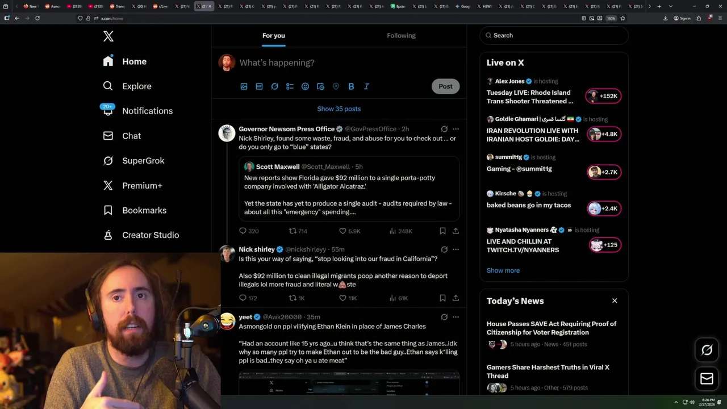The width and height of the screenshot is (727, 409).
Task: Open Notifications in the sidebar
Action: tap(137, 111)
